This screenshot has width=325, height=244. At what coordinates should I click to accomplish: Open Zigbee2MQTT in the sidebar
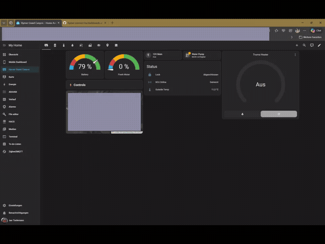pos(20,151)
